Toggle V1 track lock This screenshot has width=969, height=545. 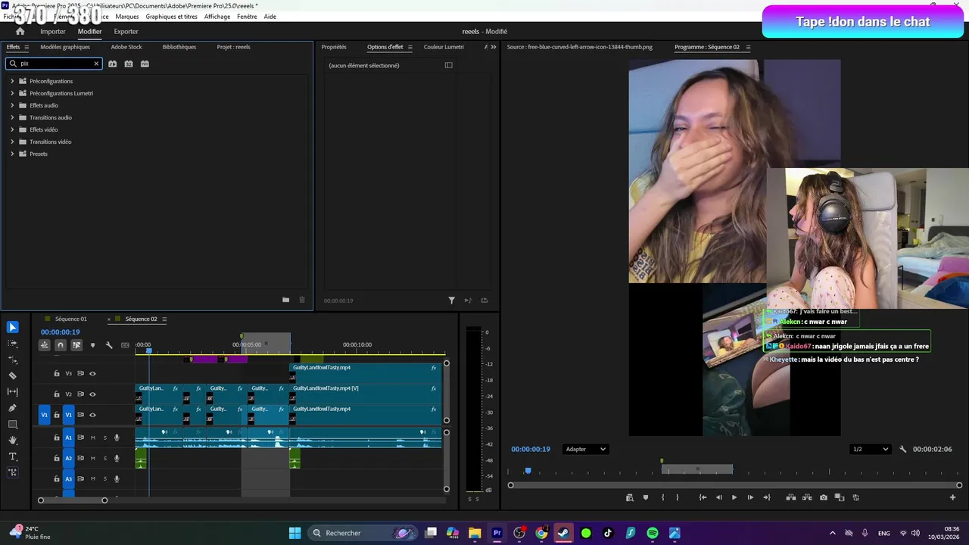[x=56, y=415]
